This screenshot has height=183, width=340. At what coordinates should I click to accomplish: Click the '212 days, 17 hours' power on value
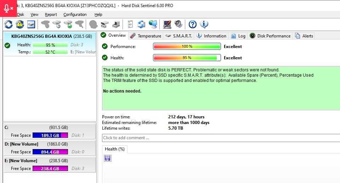click(186, 117)
